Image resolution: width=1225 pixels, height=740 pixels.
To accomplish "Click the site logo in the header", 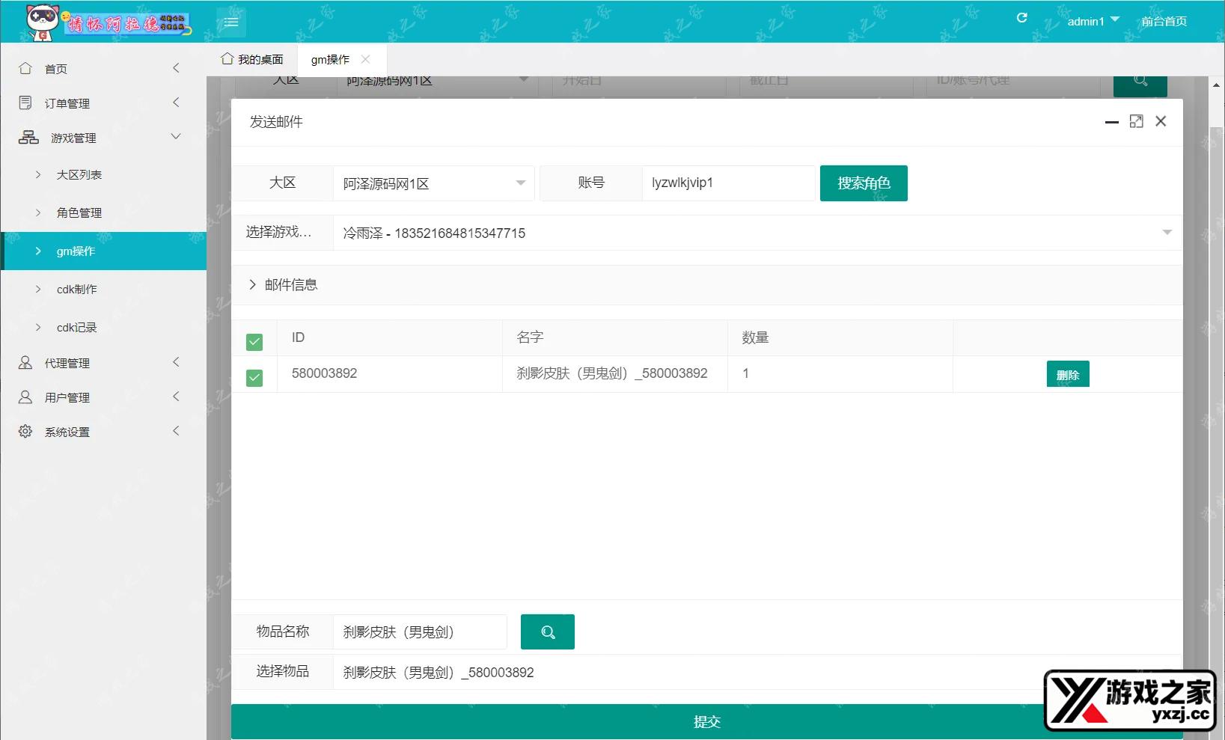I will coord(109,22).
